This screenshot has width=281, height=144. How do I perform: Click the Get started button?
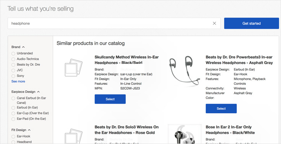click(x=252, y=23)
